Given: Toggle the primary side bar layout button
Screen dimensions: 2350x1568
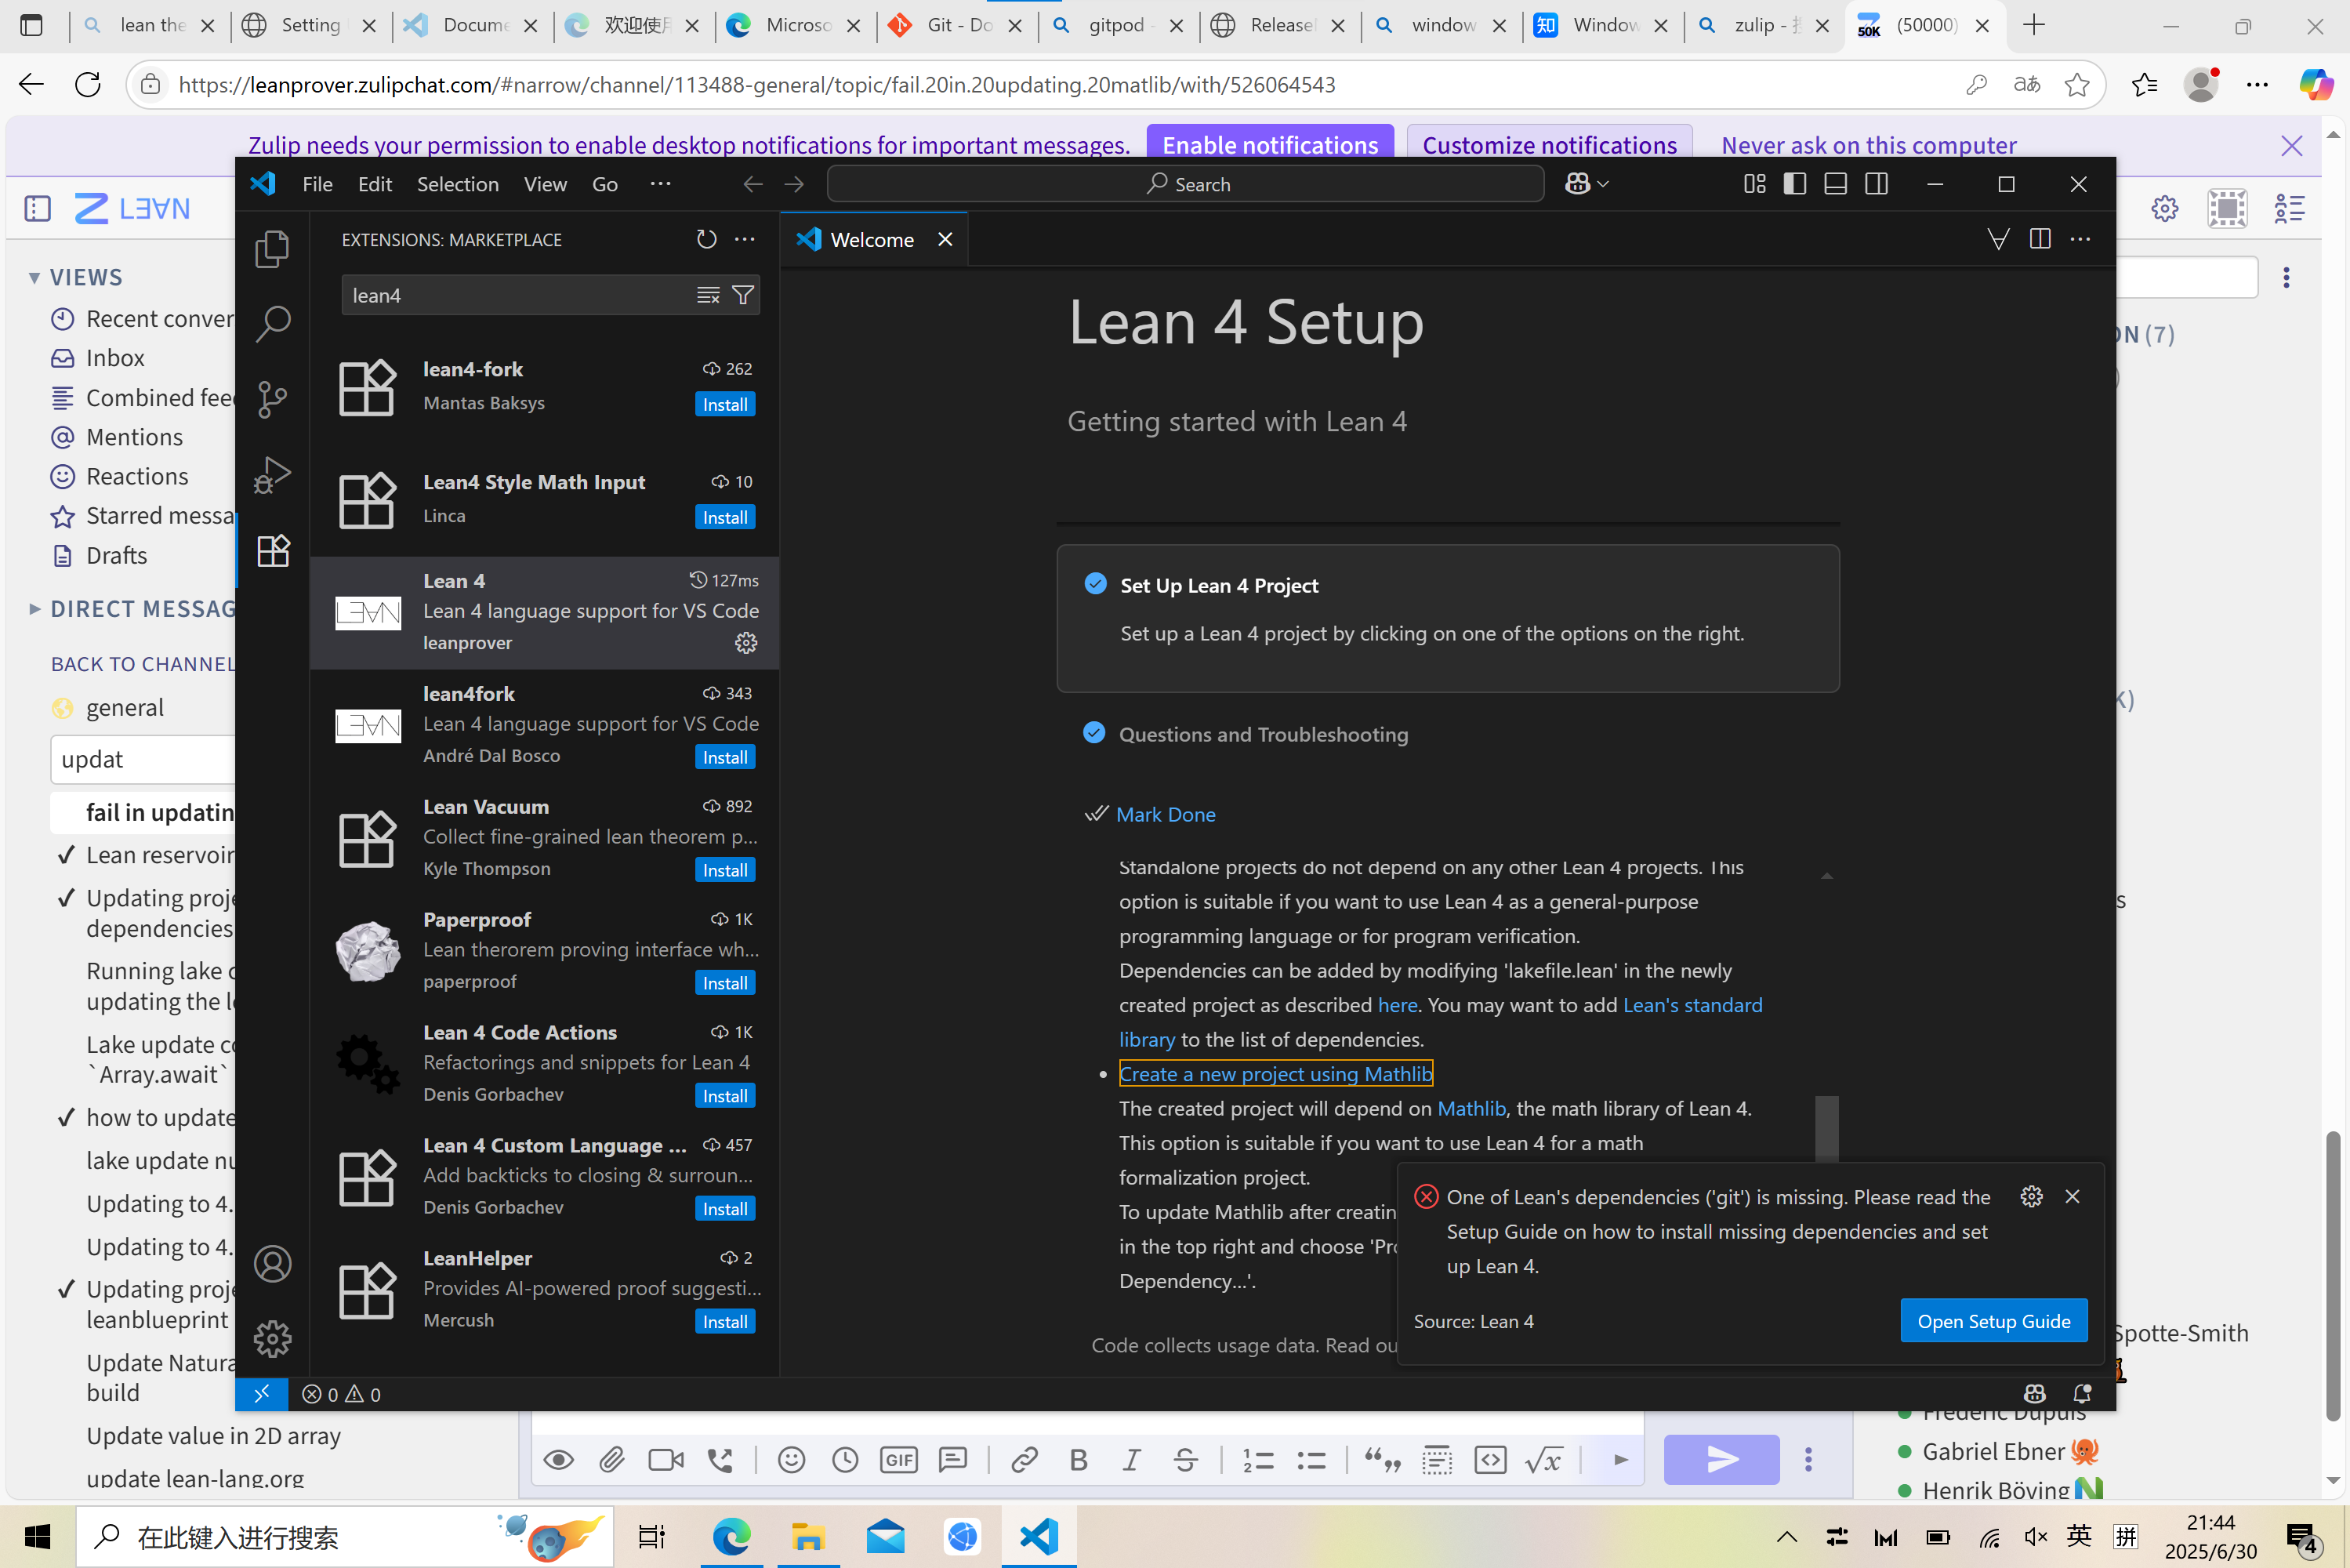Looking at the screenshot, I should click(1794, 184).
